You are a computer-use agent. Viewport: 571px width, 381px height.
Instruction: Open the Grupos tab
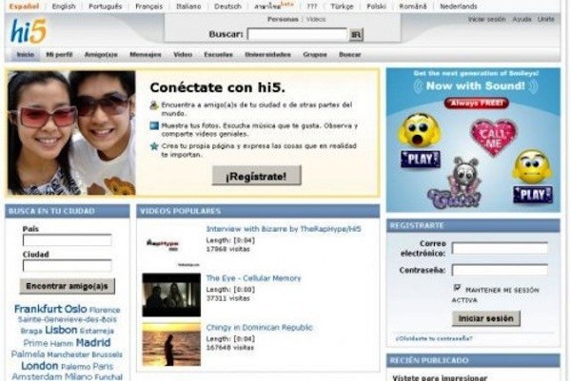(x=315, y=54)
